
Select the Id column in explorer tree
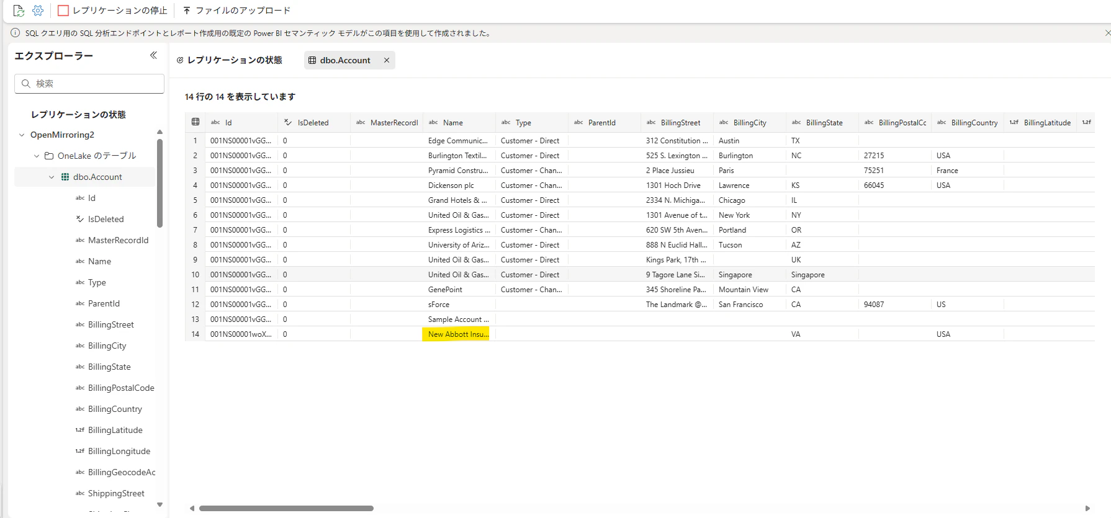coord(92,198)
